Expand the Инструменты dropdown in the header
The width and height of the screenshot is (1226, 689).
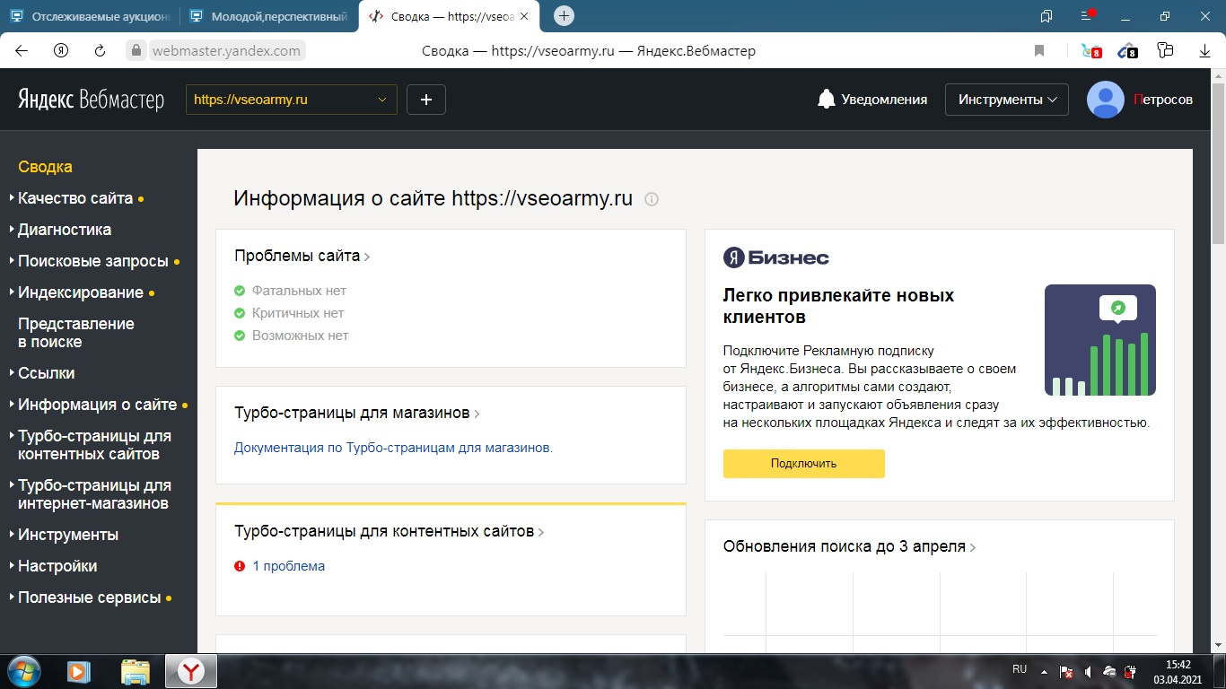[1006, 100]
